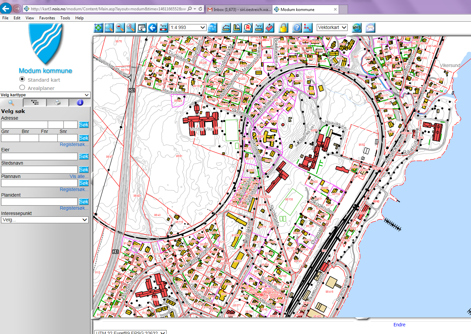Click the Endre link below the map

tap(399, 325)
